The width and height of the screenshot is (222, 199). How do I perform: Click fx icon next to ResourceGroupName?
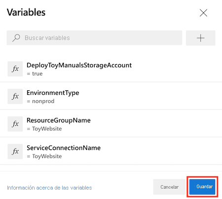[x=15, y=124]
